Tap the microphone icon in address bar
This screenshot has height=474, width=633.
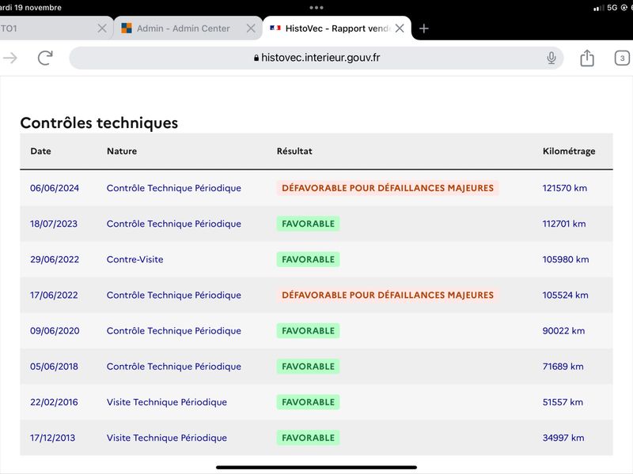(x=552, y=58)
